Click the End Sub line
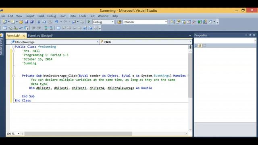 28,96
